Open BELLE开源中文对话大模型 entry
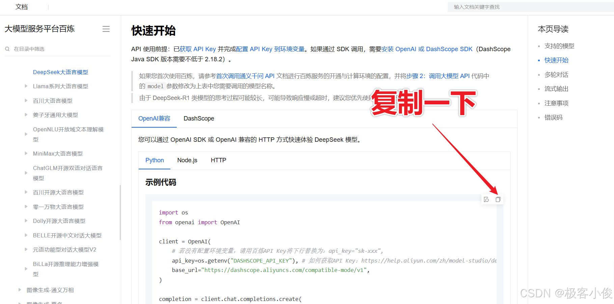614x304 pixels. tap(67, 235)
